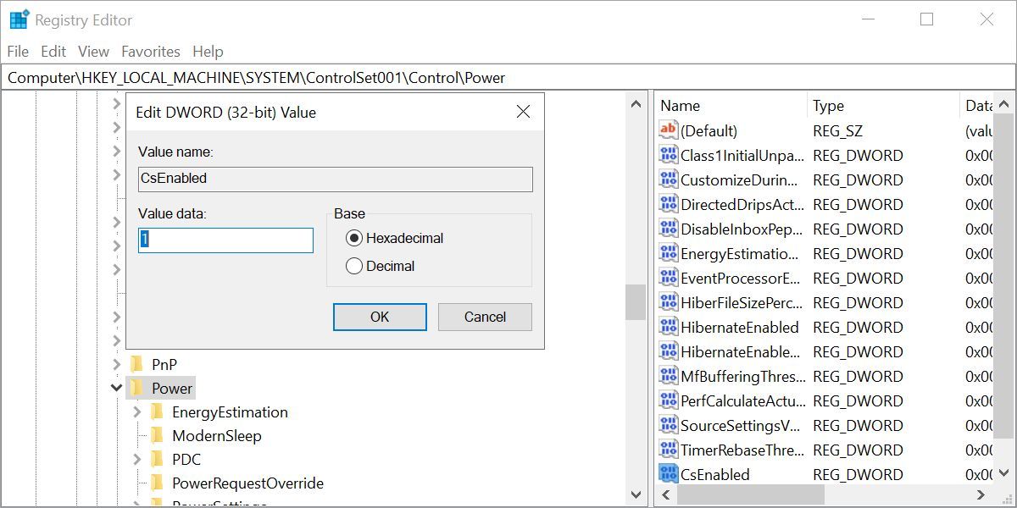The width and height of the screenshot is (1017, 508).
Task: Click the TimerRebaseThre... DWORD icon
Action: [669, 450]
